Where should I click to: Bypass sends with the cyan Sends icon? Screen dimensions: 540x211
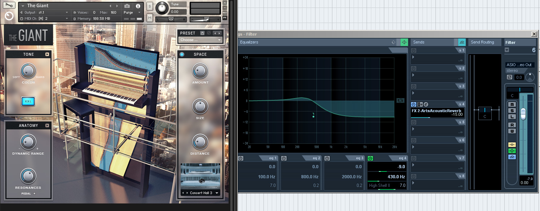(461, 42)
